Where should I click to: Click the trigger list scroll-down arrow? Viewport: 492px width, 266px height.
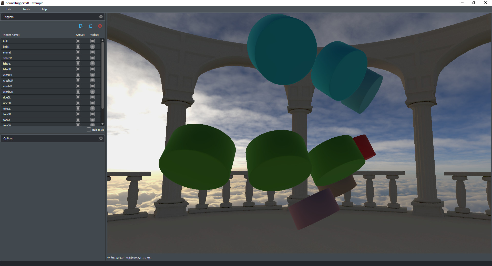(102, 124)
